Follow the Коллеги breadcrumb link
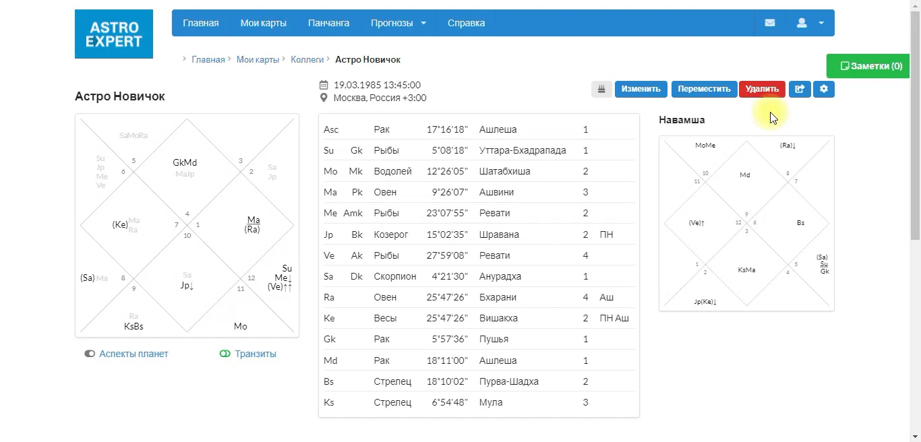 pos(307,59)
